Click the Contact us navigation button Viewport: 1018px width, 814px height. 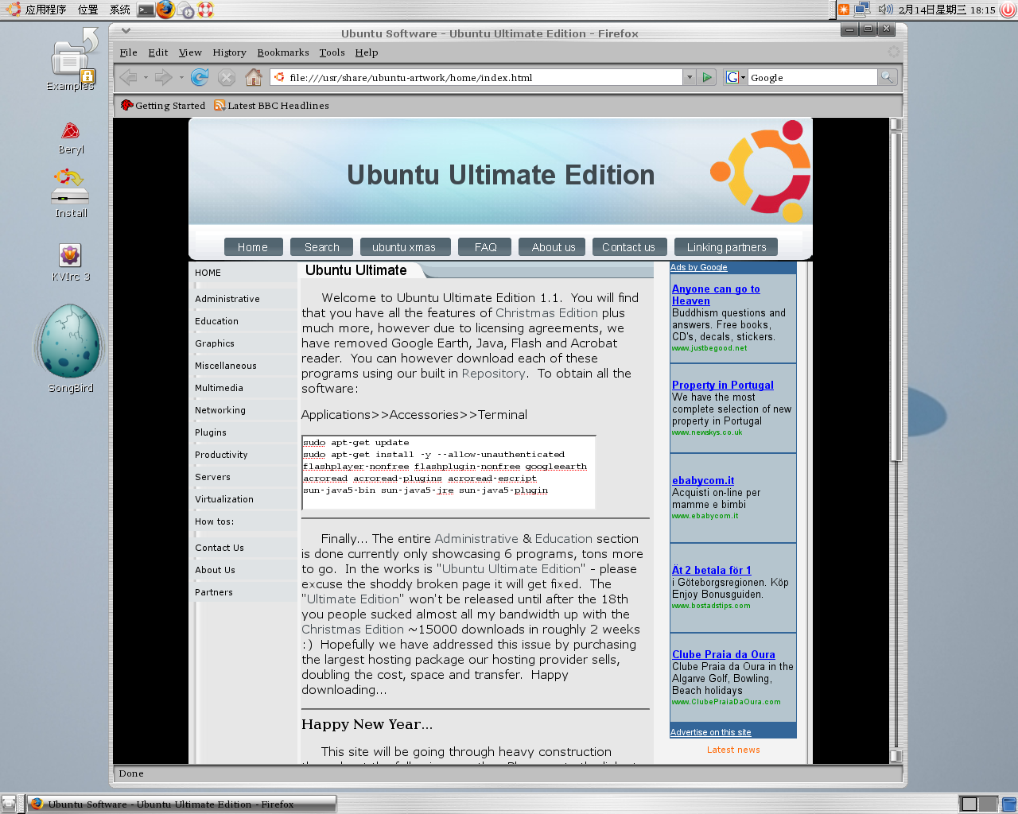click(x=628, y=247)
